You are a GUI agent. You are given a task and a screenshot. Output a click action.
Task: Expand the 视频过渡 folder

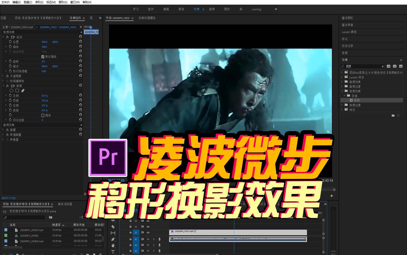click(342, 105)
